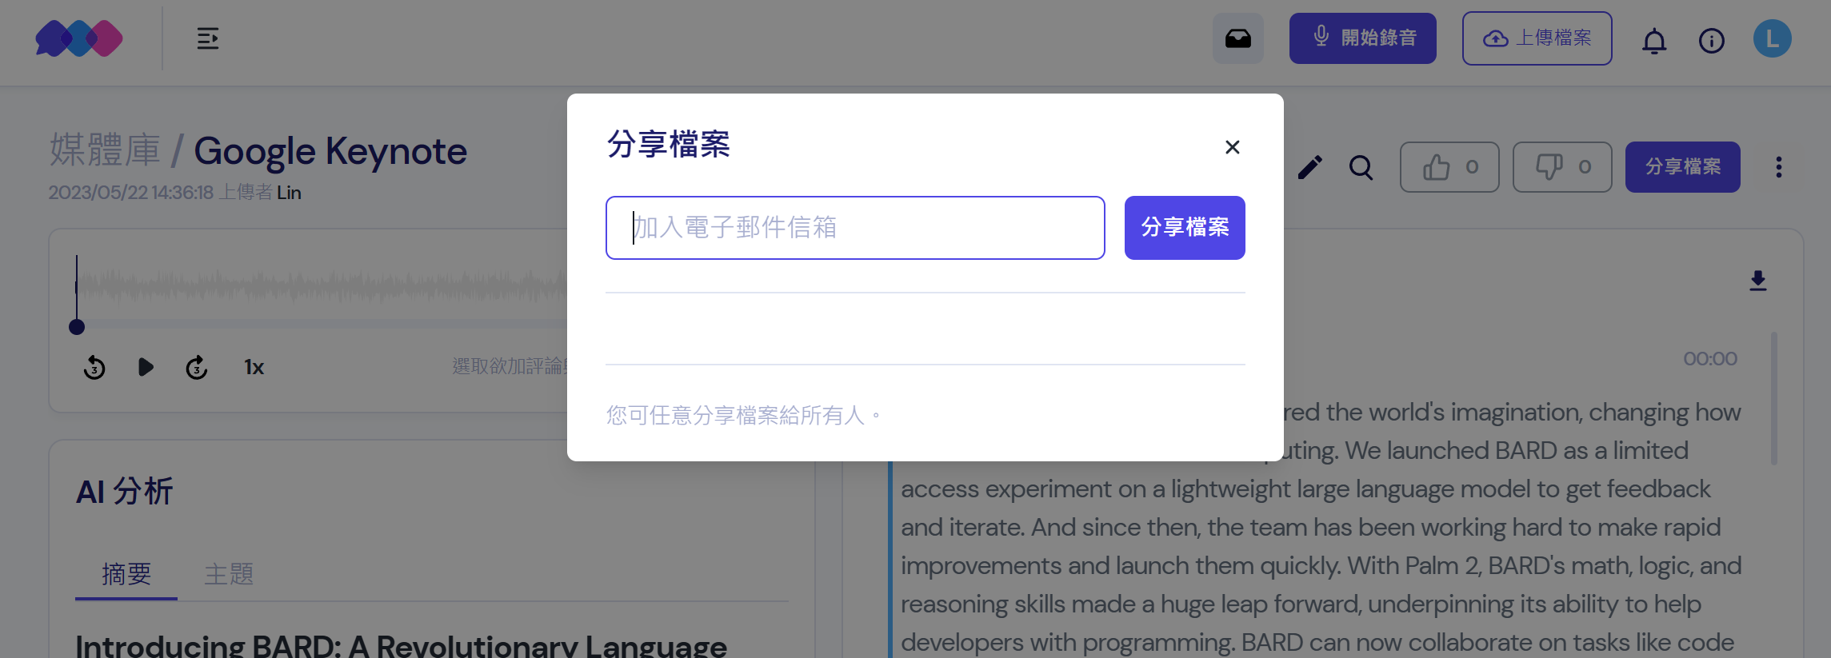Image resolution: width=1831 pixels, height=658 pixels.
Task: Like the file with thumbs up
Action: tap(1449, 167)
